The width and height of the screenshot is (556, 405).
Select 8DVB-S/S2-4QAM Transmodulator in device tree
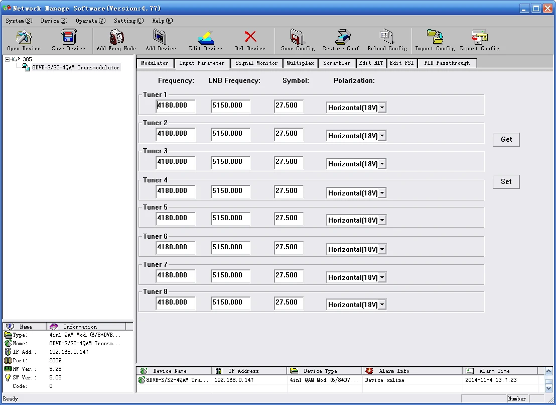pos(75,67)
